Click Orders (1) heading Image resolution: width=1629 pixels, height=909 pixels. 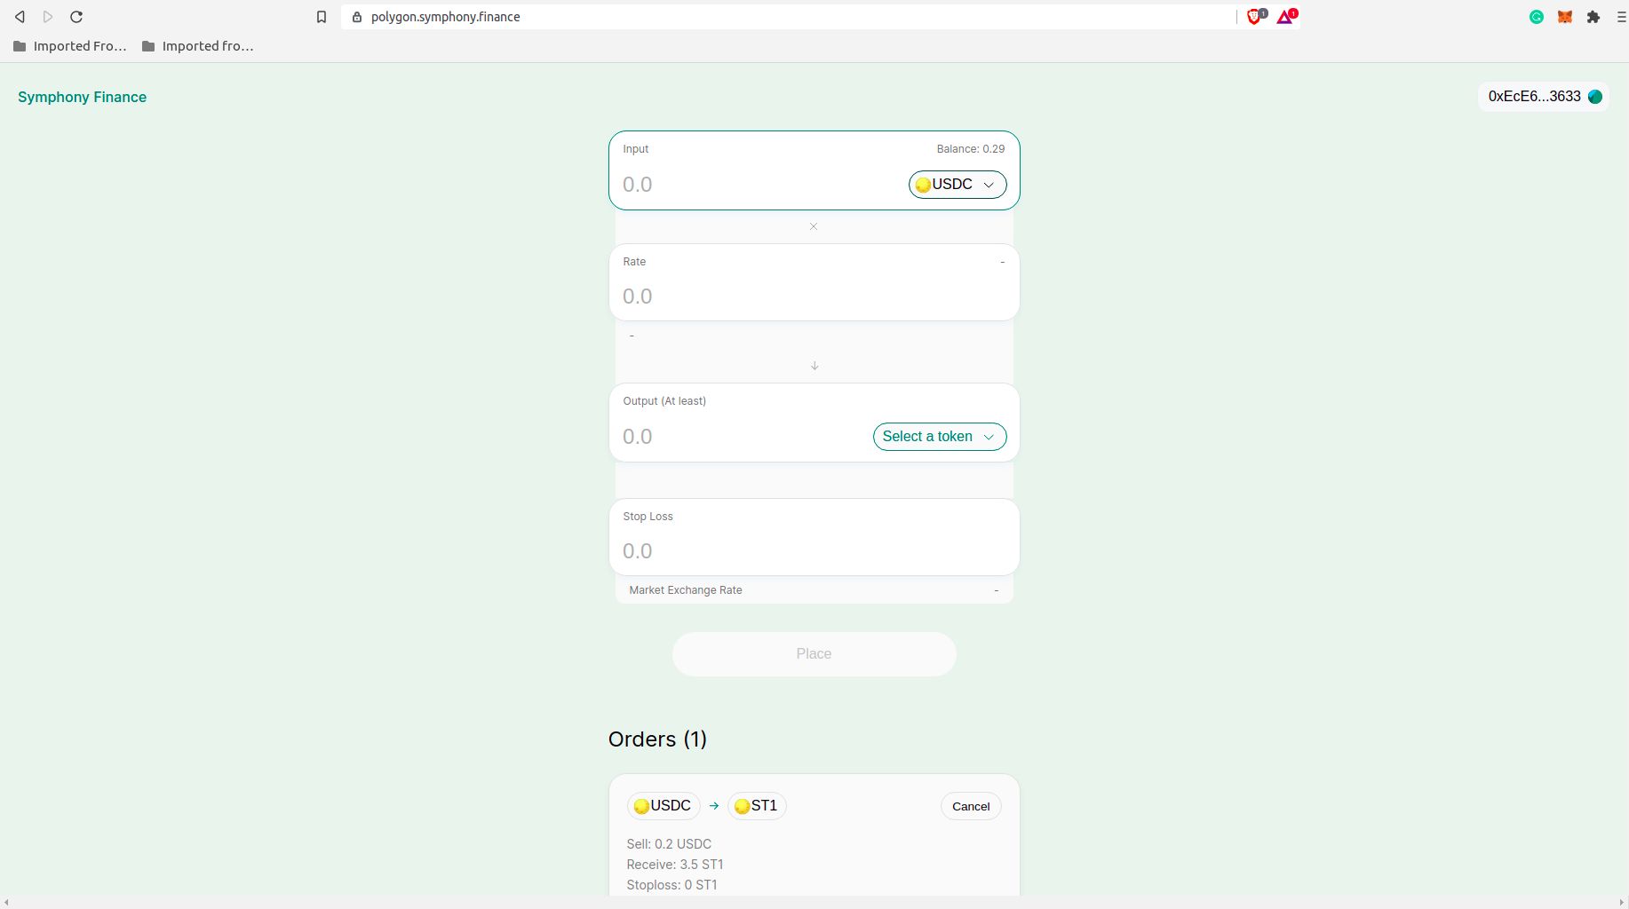657,739
